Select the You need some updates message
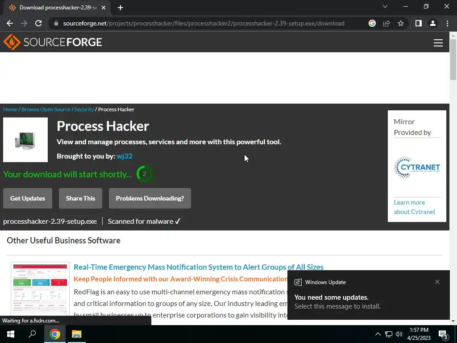The width and height of the screenshot is (457, 343). (332, 297)
